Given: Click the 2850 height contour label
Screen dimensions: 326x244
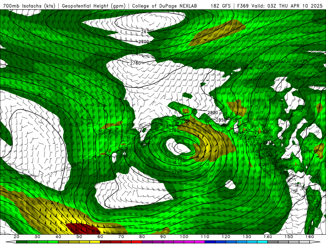Looking at the screenshot, I should click(x=221, y=120).
